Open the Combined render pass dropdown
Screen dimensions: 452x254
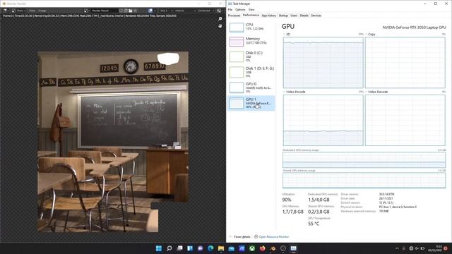coord(206,11)
